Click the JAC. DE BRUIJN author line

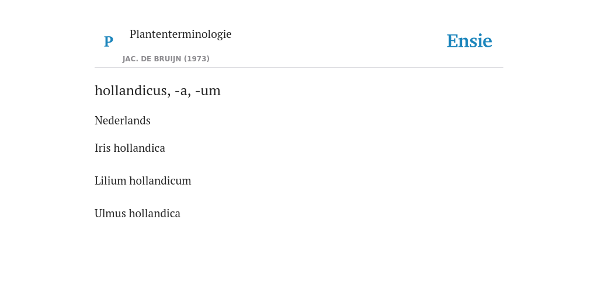click(166, 59)
